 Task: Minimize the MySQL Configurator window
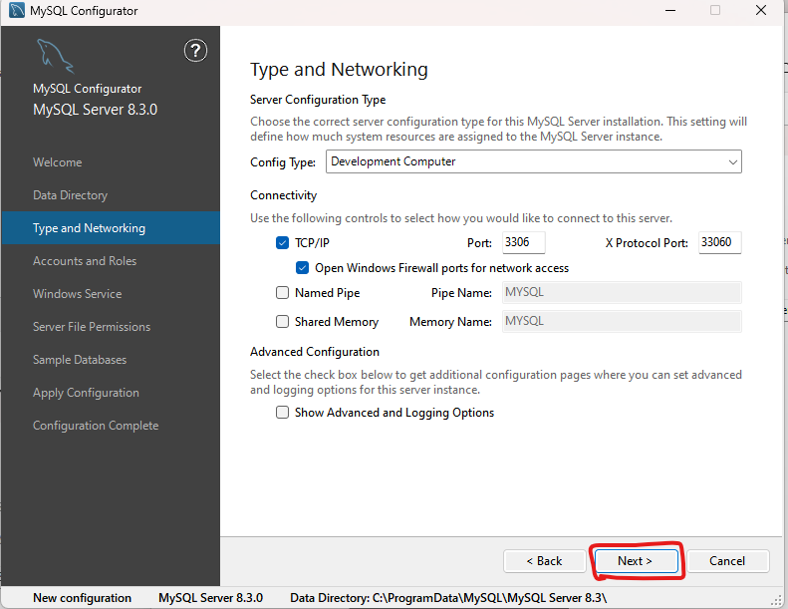click(670, 10)
